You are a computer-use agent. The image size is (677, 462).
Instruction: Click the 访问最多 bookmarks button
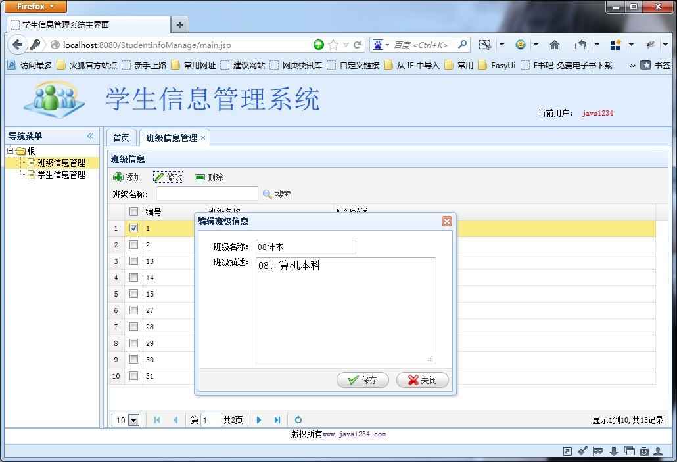[x=30, y=65]
